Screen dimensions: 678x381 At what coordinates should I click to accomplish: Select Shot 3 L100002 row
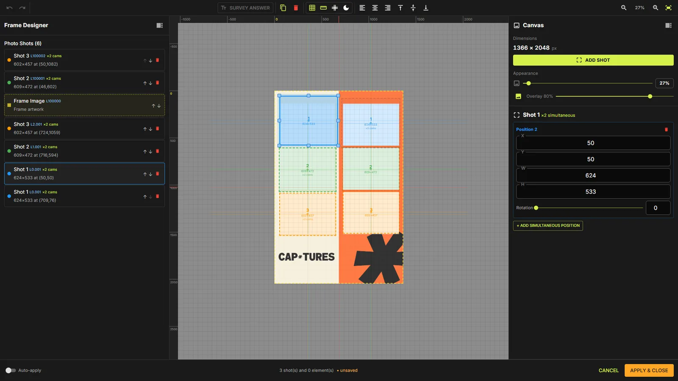pos(84,60)
